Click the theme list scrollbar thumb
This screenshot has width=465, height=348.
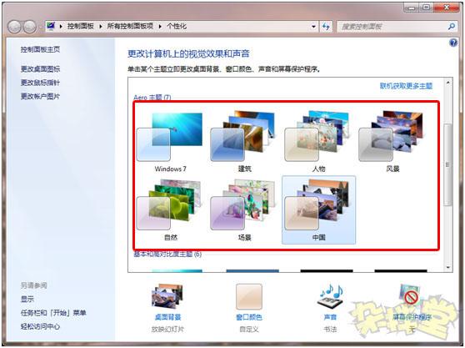[447, 164]
